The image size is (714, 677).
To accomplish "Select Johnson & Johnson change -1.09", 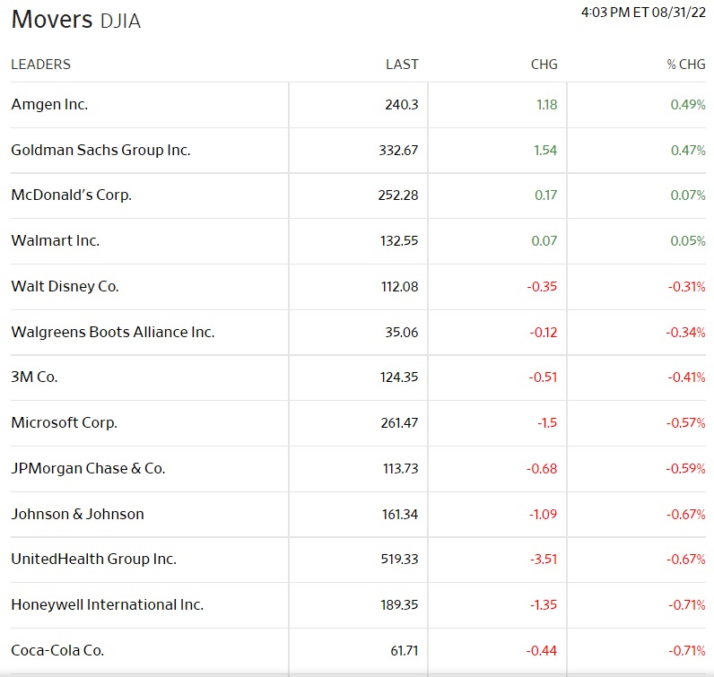I will pos(543,514).
